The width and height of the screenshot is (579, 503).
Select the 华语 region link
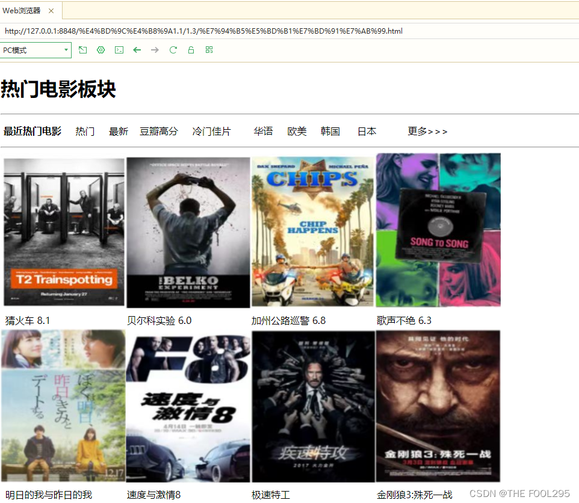(263, 131)
